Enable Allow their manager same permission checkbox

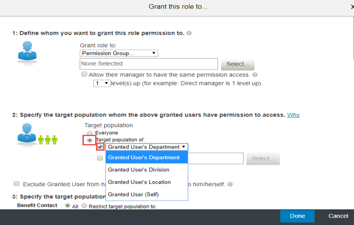[x=84, y=74]
